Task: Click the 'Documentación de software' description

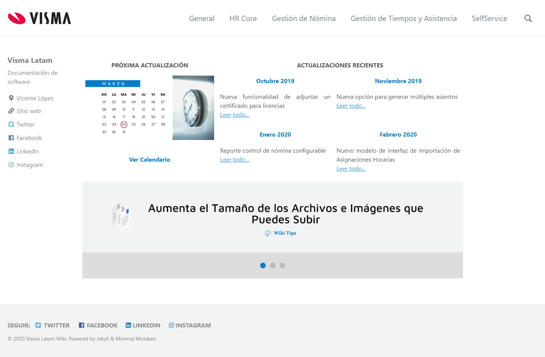Action: click(33, 77)
